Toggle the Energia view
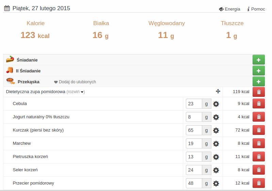This screenshot has height=191, width=272. 229,9
